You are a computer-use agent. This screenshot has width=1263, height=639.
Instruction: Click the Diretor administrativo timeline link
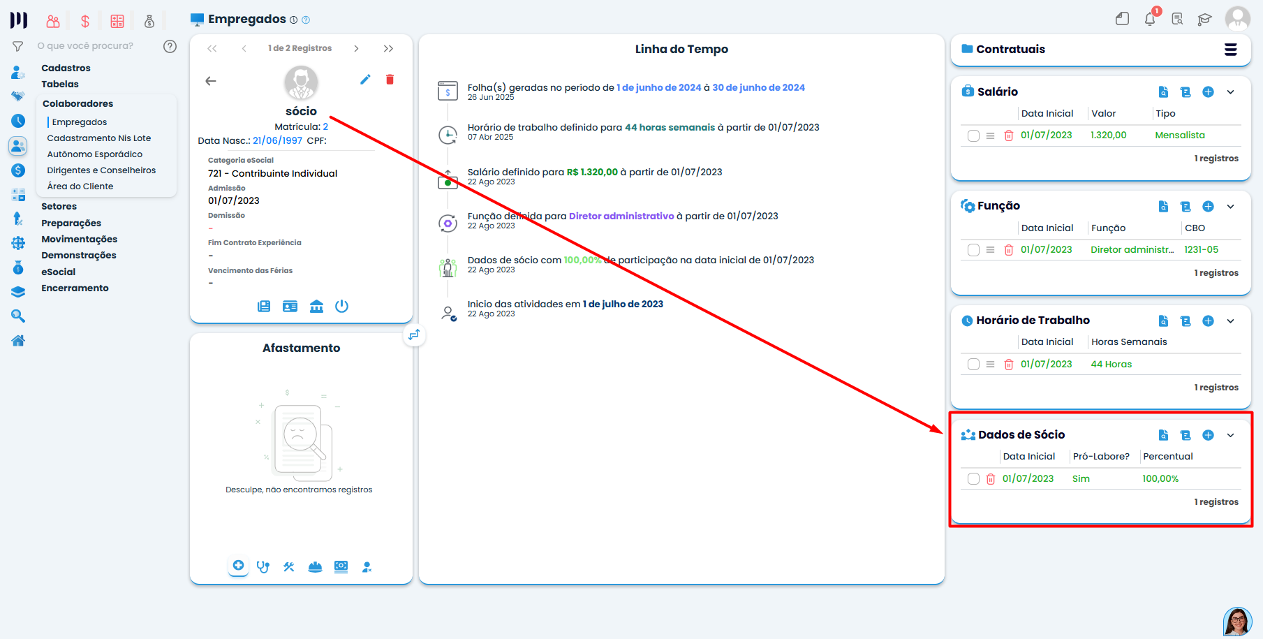click(x=621, y=216)
